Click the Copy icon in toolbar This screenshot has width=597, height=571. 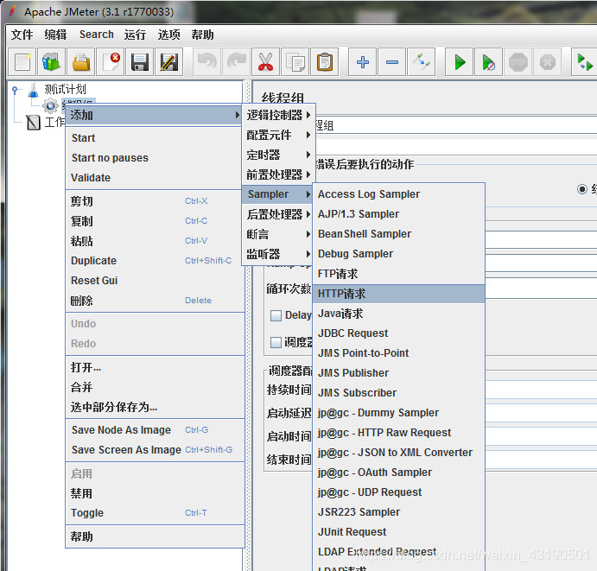[295, 61]
